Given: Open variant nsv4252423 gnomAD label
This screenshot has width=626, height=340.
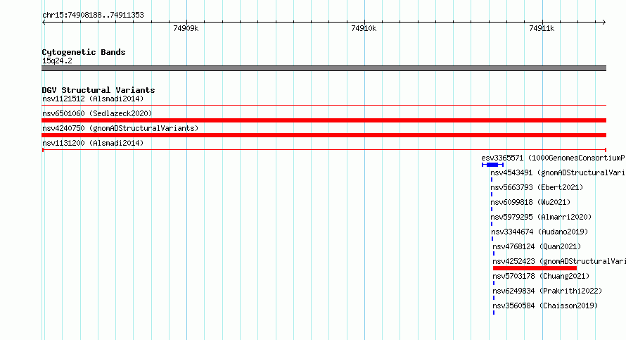Looking at the screenshot, I should [x=559, y=261].
